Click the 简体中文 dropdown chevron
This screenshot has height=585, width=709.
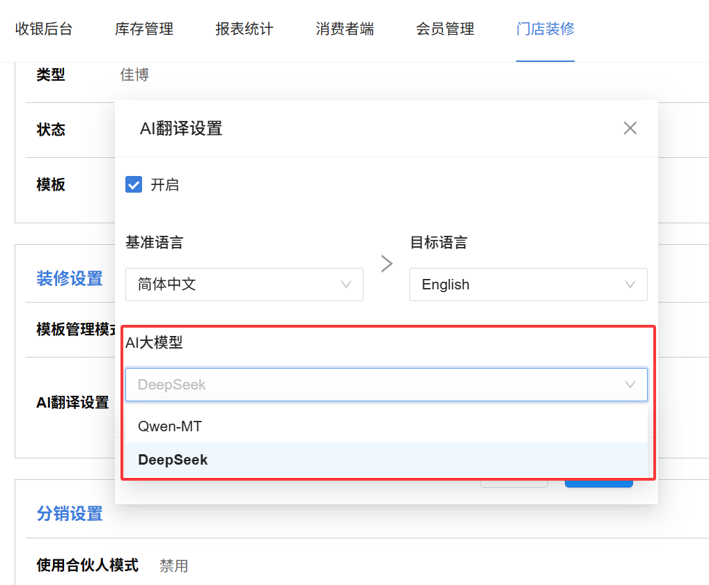point(346,285)
